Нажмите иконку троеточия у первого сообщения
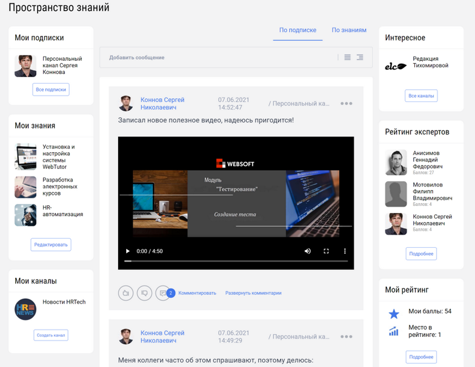The image size is (475, 367). click(346, 103)
